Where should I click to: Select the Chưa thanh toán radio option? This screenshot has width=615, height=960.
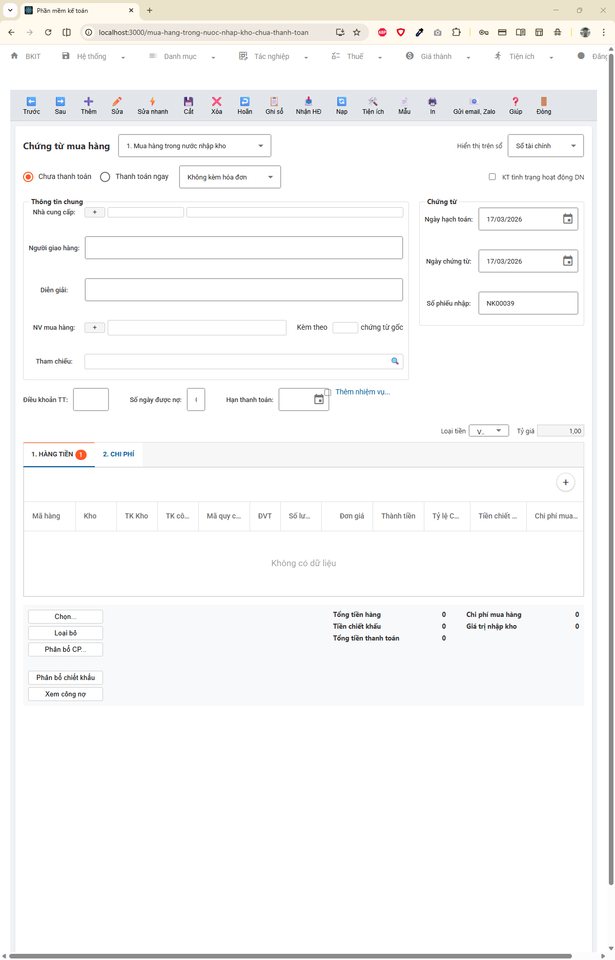coord(29,177)
